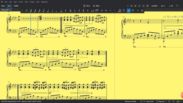Switch to the Home tab

click(x=3, y=6)
